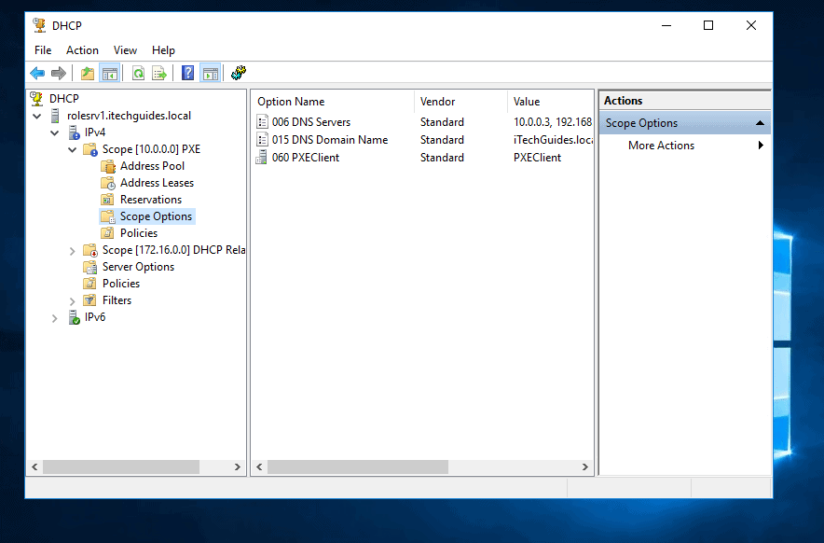824x543 pixels.
Task: Click the Refresh toolbar icon
Action: pyautogui.click(x=138, y=73)
